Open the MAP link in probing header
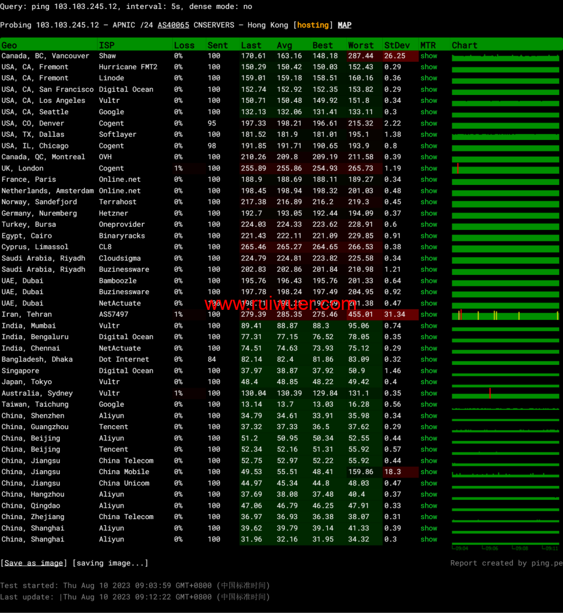Viewport: 563px width, 613px height. pos(344,25)
